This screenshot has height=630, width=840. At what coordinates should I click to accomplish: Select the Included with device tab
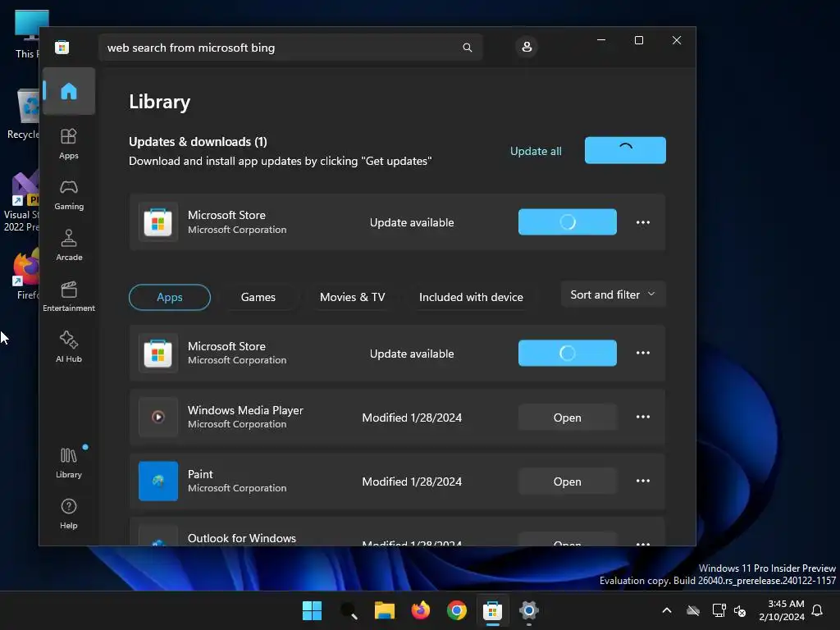[471, 297]
